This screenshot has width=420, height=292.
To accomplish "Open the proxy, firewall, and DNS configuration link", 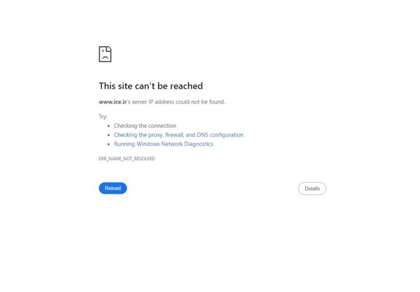I will coord(178,135).
